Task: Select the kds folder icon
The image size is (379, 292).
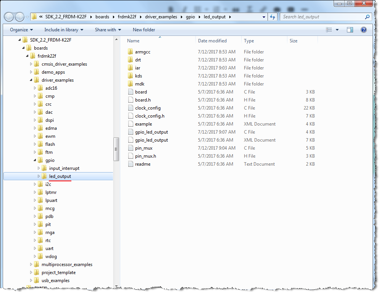Action: click(130, 76)
